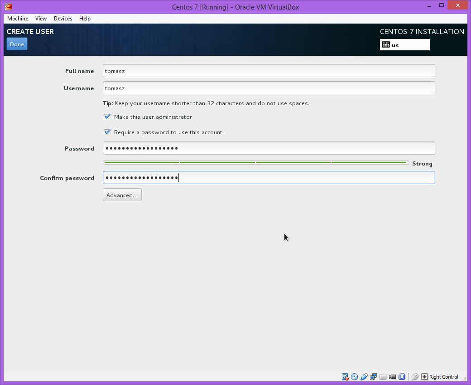Open the Devices menu
Viewport: 471px width, 385px height.
[63, 18]
